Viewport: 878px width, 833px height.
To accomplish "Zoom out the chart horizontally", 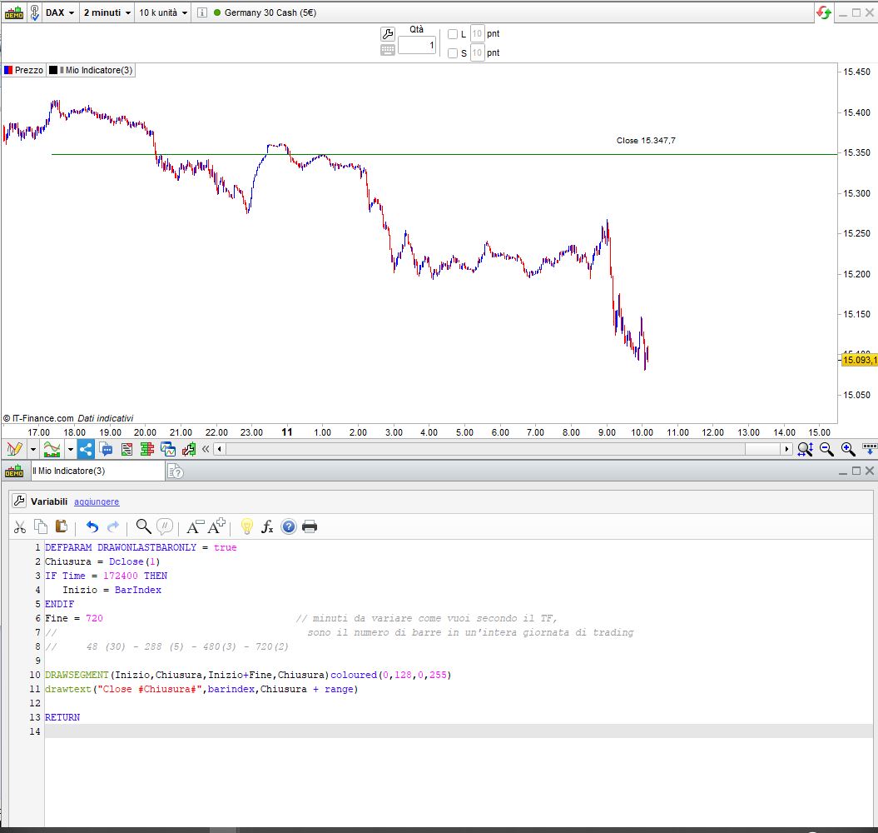I will coord(826,449).
